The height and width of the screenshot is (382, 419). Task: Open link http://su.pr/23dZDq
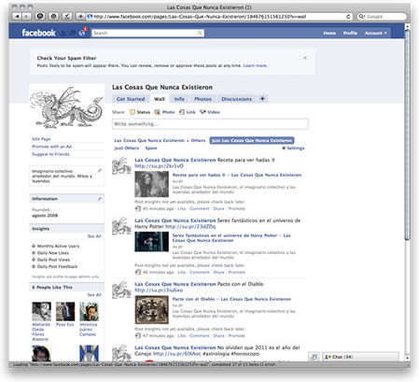tap(190, 227)
